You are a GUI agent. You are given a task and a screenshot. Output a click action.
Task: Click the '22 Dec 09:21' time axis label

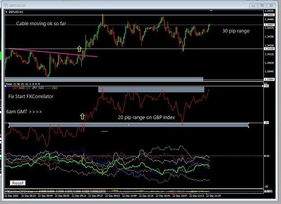[x=79, y=196]
